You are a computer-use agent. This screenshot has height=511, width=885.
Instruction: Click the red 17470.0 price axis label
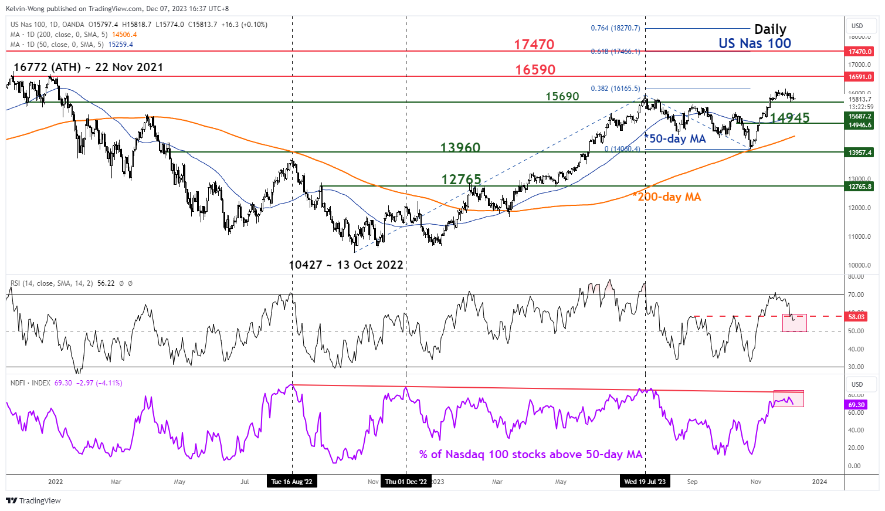(x=860, y=52)
